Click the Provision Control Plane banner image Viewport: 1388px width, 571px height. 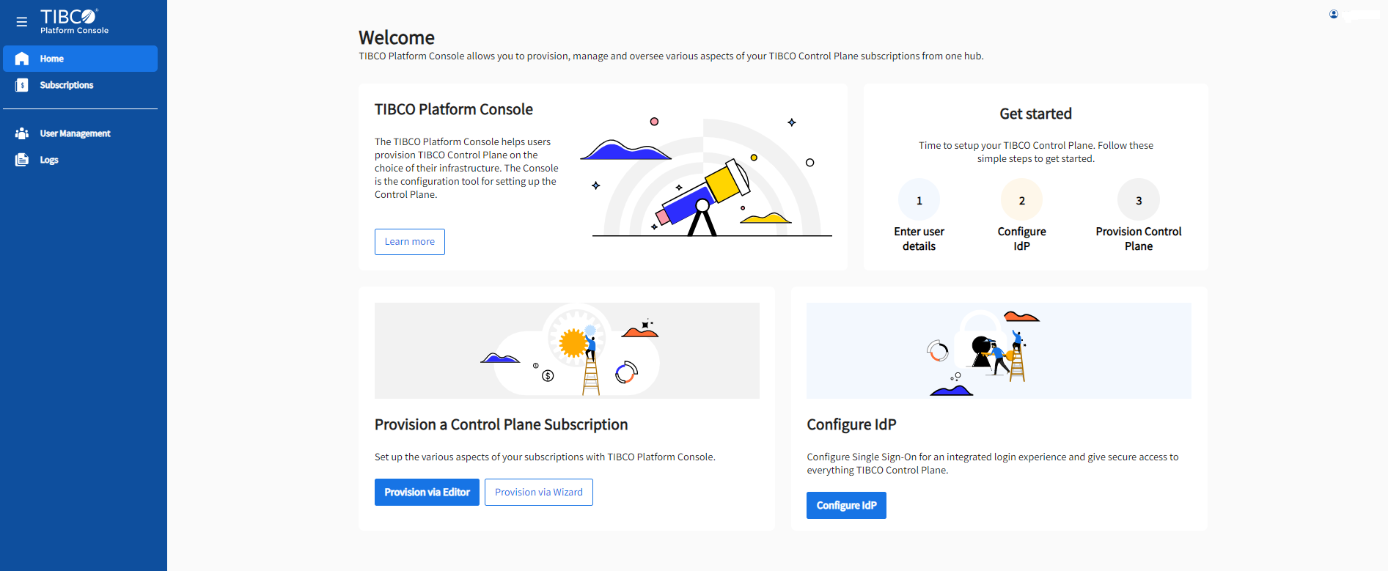tap(567, 350)
